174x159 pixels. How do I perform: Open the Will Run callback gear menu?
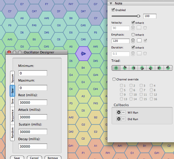[x=118, y=112]
